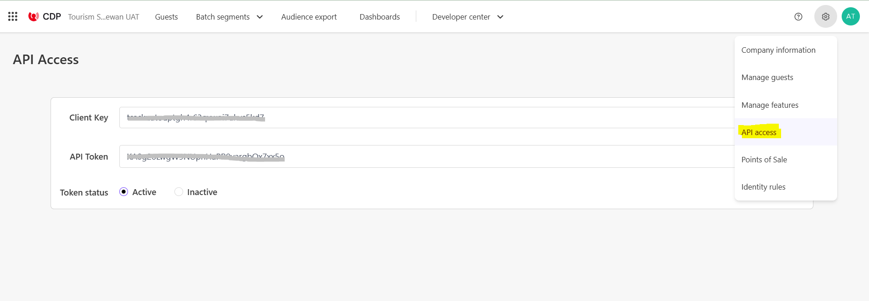Click the Token status label
Viewport: 869px width, 301px height.
click(x=84, y=192)
